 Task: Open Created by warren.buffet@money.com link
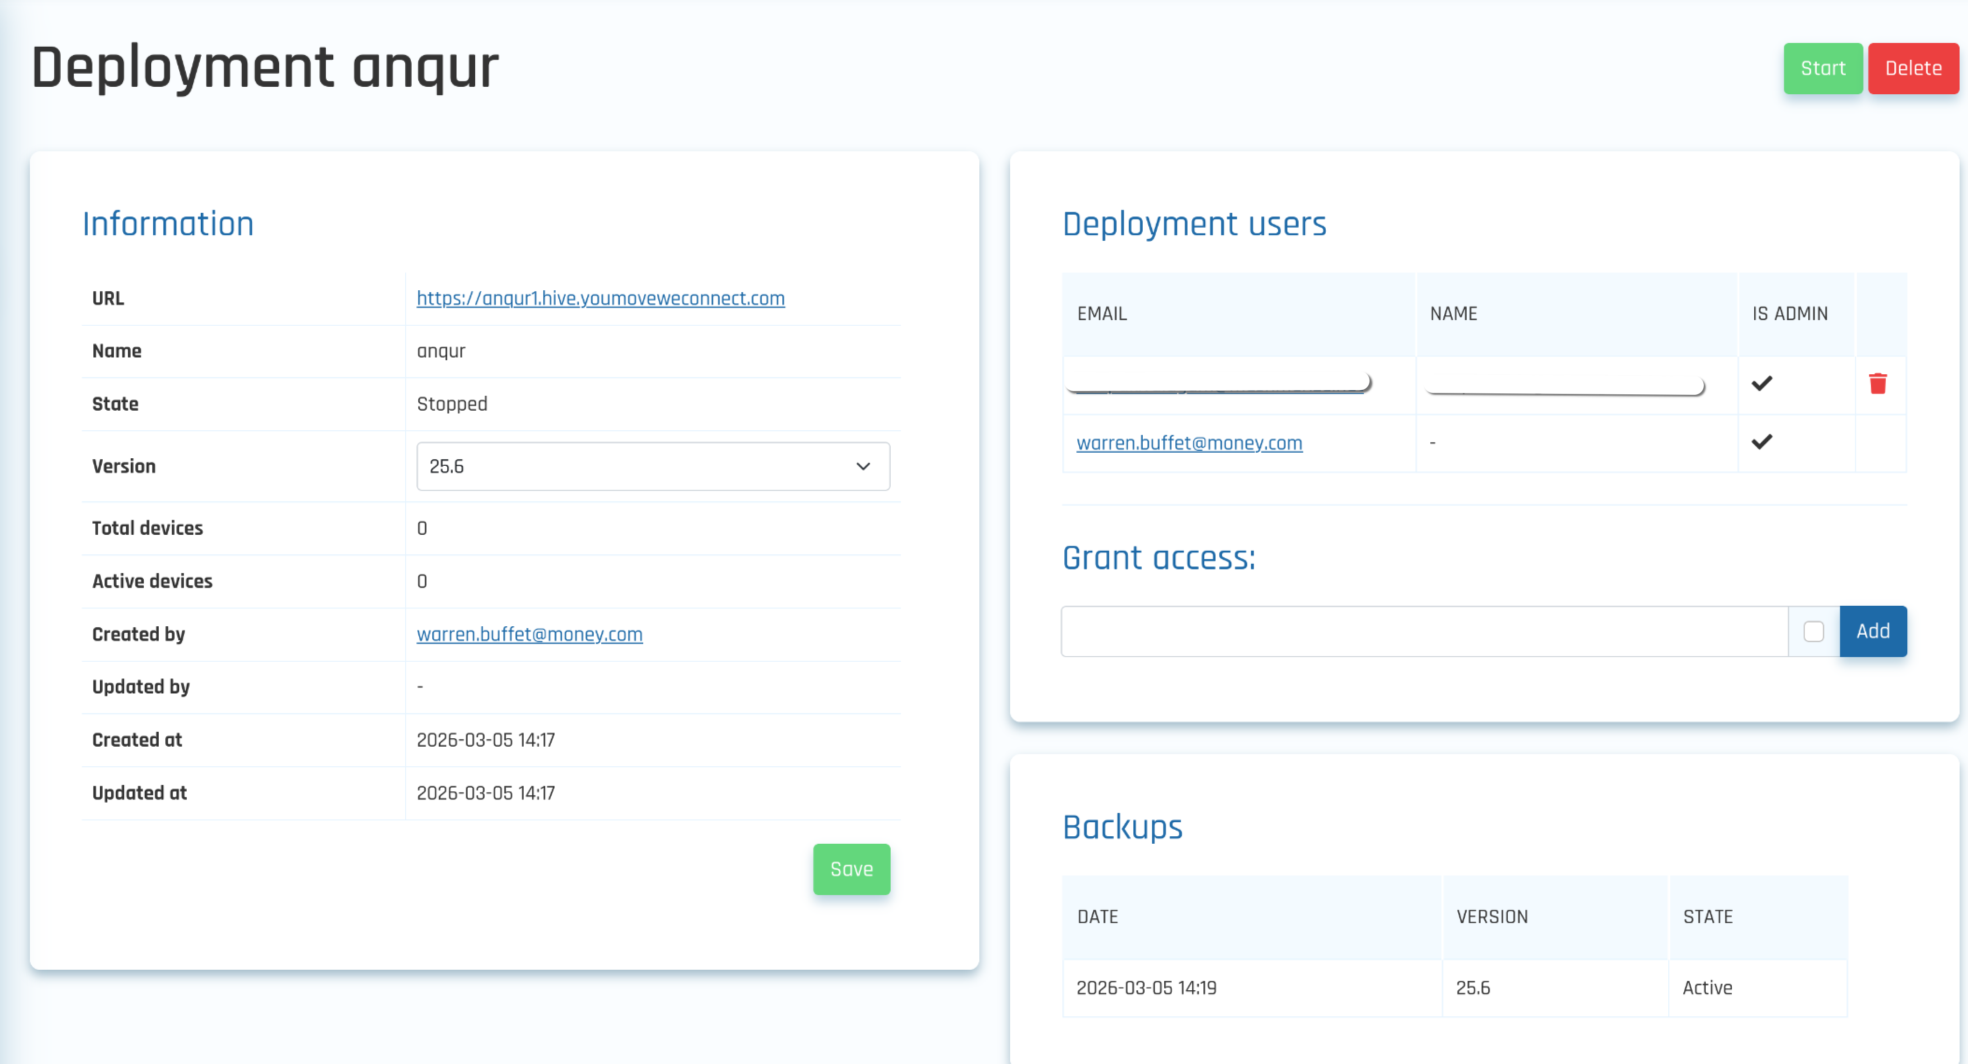point(529,634)
